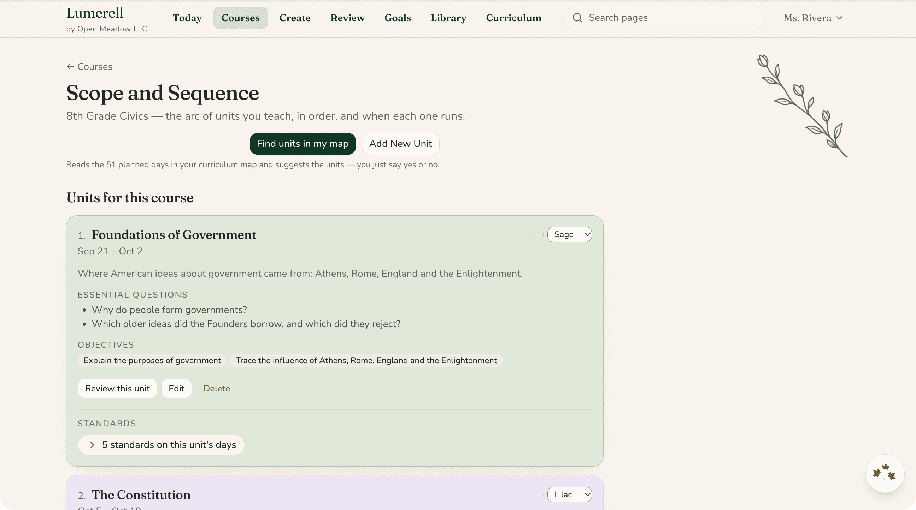Click the Lumerell logo
The height and width of the screenshot is (510, 916).
pyautogui.click(x=95, y=13)
